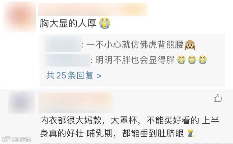Like the comment about 内衣都很大妈款

click(x=218, y=98)
